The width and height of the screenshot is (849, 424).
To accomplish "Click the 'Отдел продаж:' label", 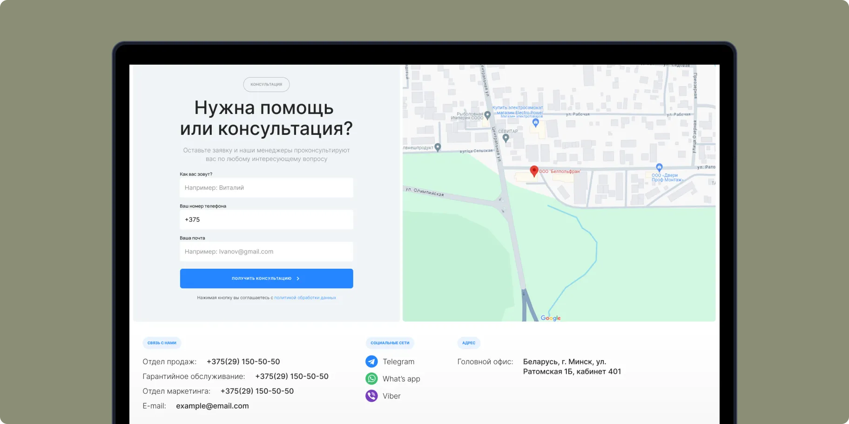I will pos(169,362).
